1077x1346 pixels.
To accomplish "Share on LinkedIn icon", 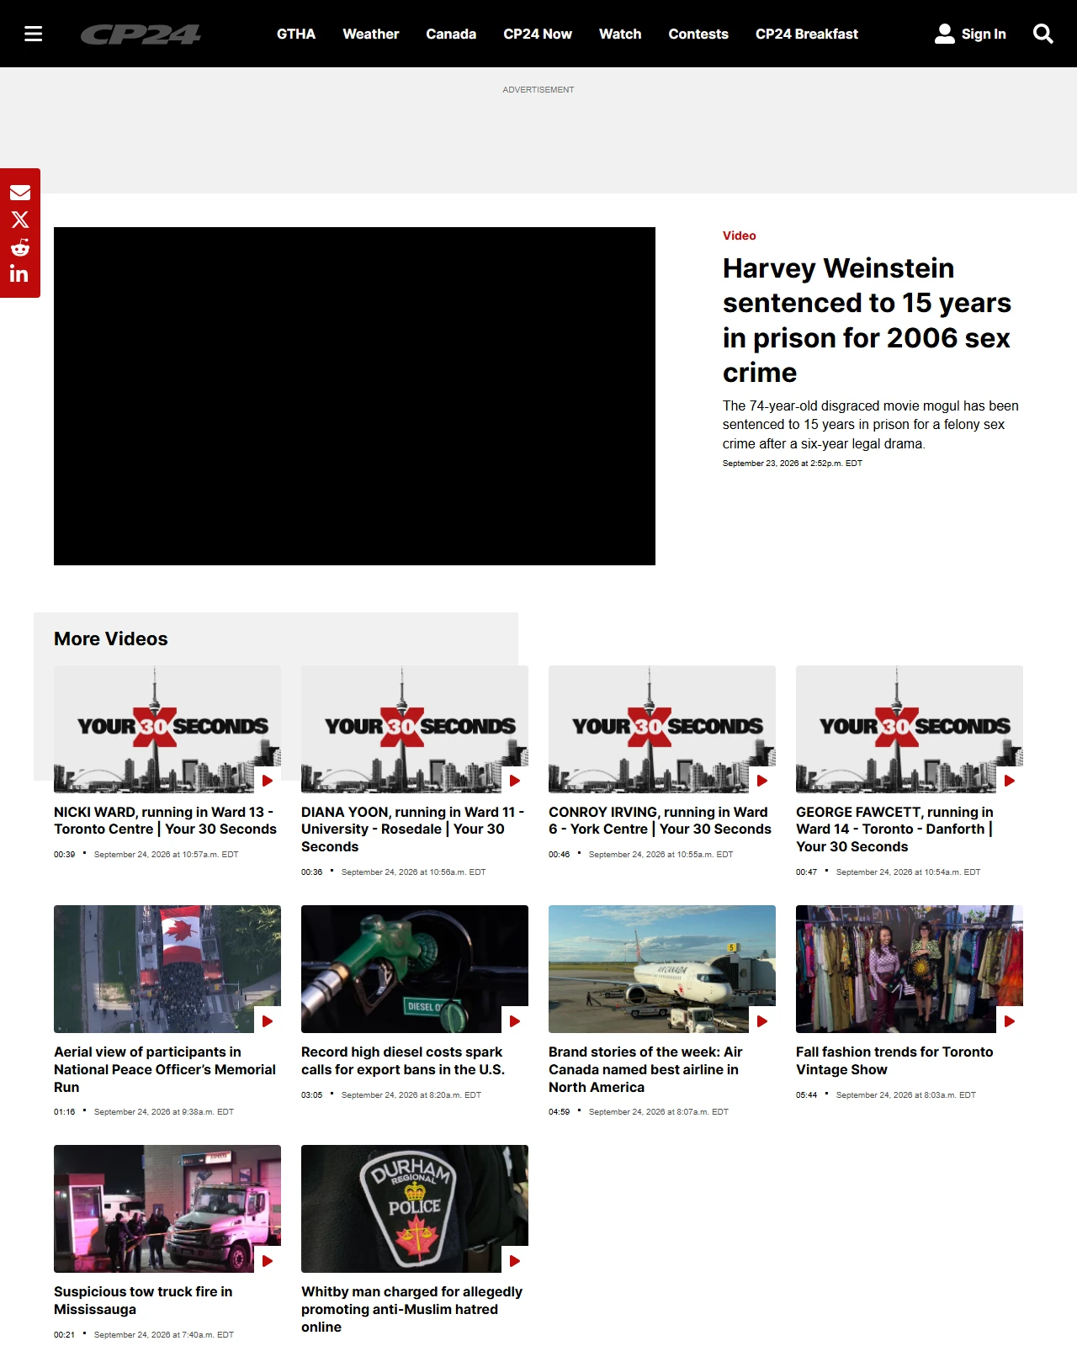I will 19,273.
